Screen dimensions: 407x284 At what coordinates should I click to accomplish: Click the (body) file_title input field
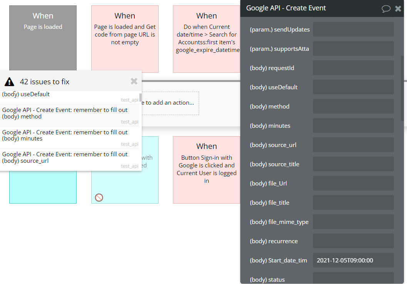tap(353, 202)
